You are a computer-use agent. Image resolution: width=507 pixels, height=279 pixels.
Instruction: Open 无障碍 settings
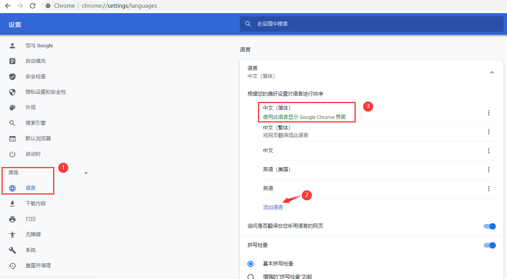coord(33,235)
